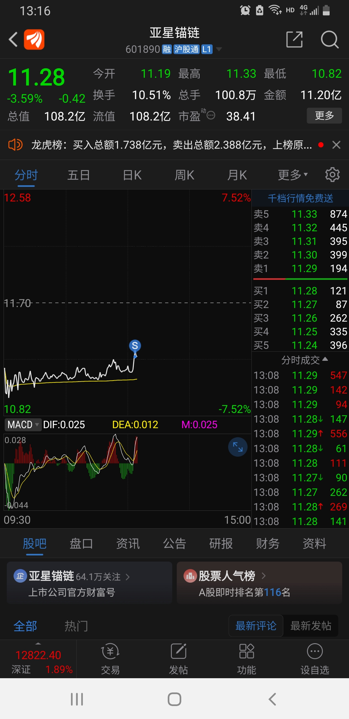The height and width of the screenshot is (719, 349).
Task: Open the Eastmoney orange app logo
Action: [34, 40]
